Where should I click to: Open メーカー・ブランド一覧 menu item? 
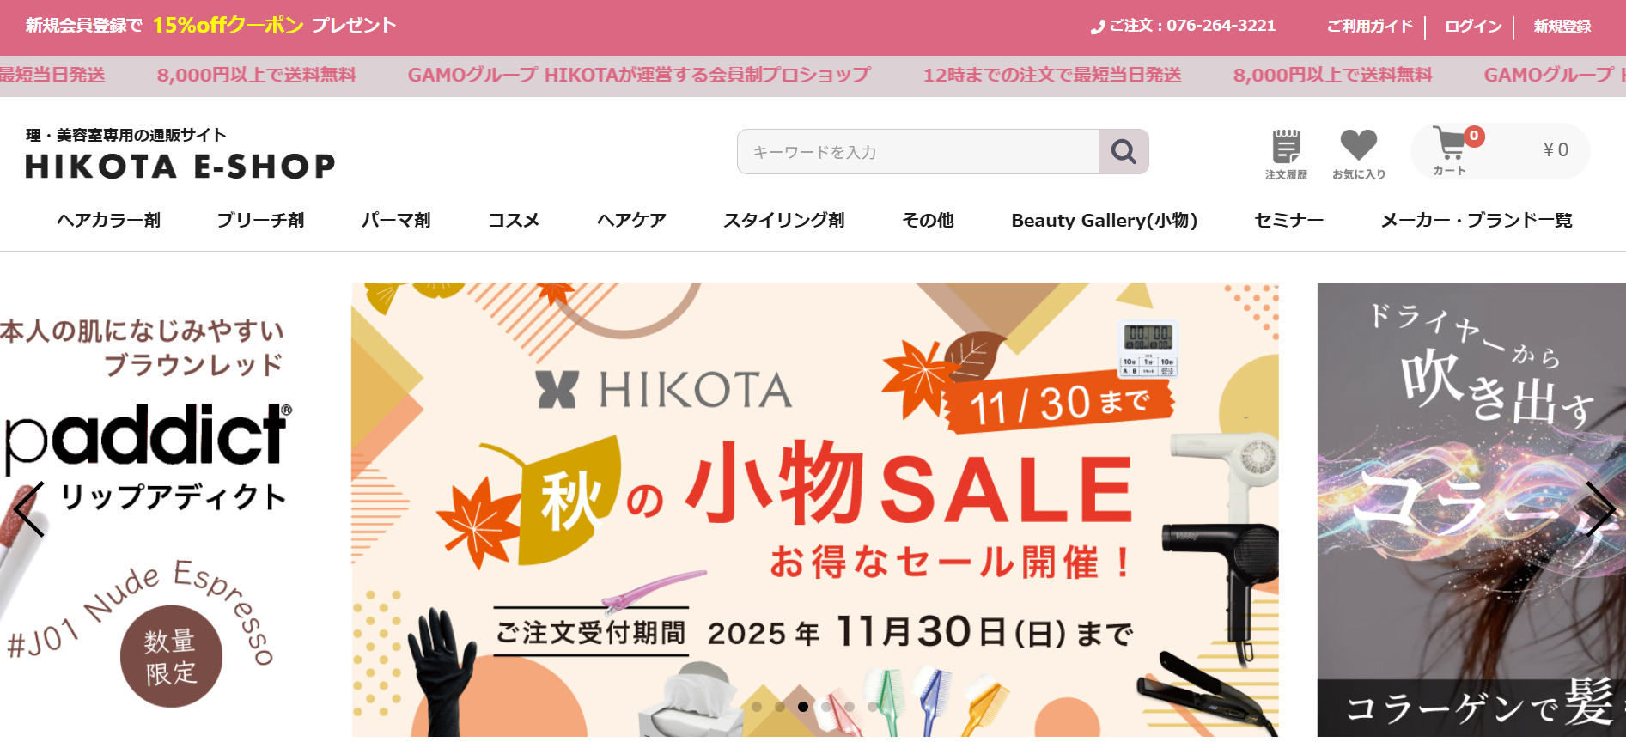[1476, 221]
